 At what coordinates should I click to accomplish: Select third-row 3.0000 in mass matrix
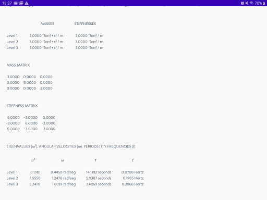click(x=46, y=88)
